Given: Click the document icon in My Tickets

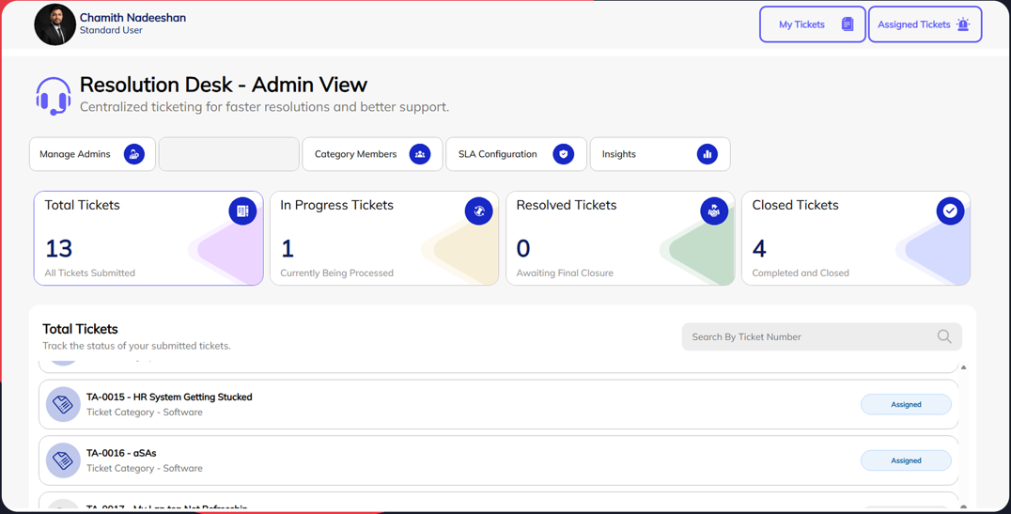Looking at the screenshot, I should 848,24.
